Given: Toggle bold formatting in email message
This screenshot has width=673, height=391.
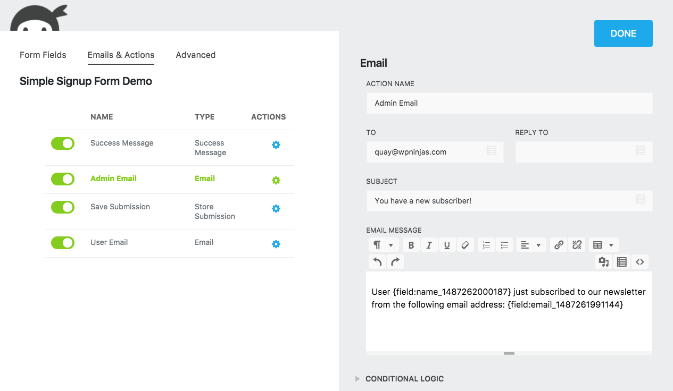Looking at the screenshot, I should coord(411,245).
